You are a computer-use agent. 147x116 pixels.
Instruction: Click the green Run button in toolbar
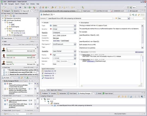[29, 7]
